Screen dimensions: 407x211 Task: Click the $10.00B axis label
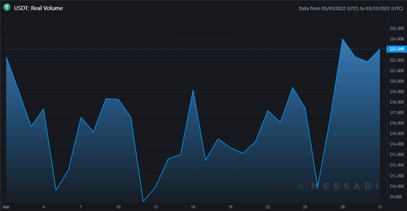tap(397, 186)
